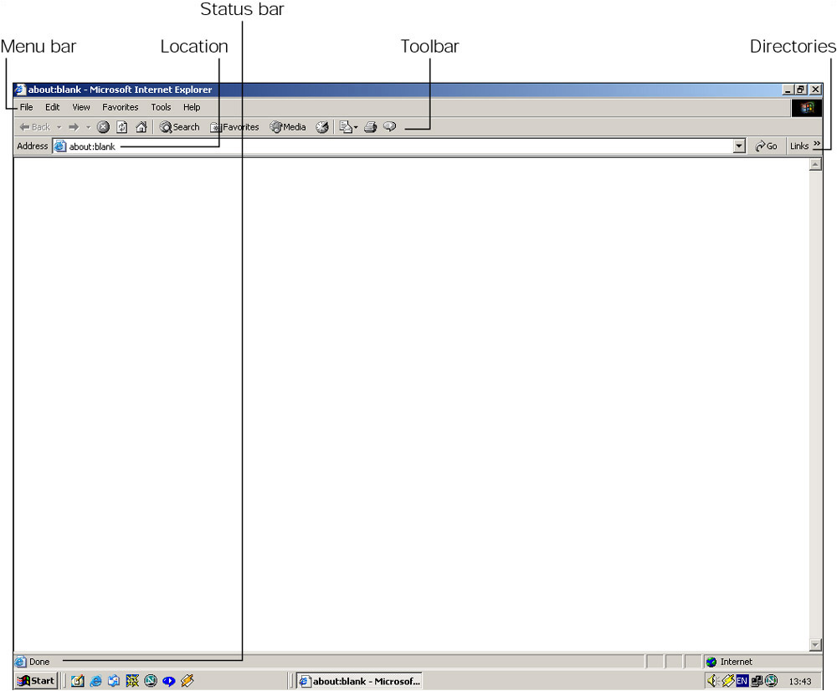Open the File menu
Screen dimensions: 837x691
tap(27, 107)
